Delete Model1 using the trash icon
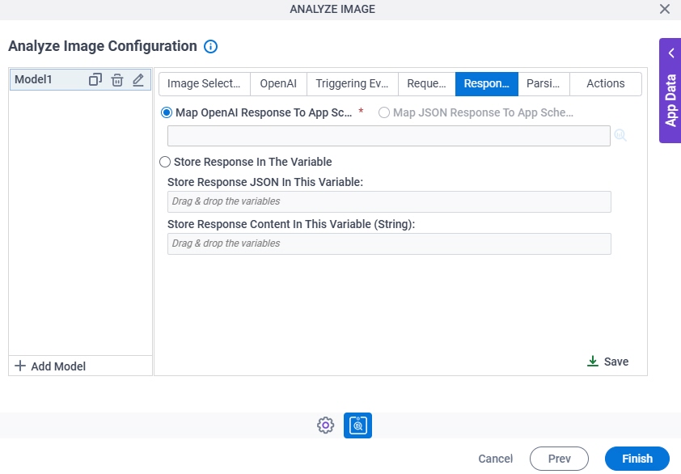Viewport: 681px width, 474px height. 116,80
